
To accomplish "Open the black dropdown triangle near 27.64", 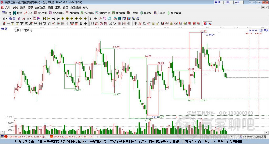I will pos(218,32).
